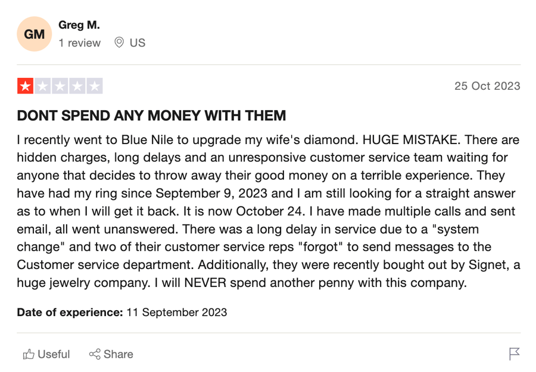
Task: Click the GM profile avatar circle
Action: [x=34, y=34]
